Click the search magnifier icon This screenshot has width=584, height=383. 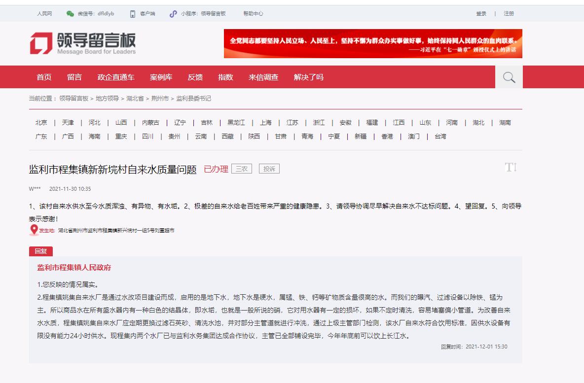pyautogui.click(x=509, y=77)
